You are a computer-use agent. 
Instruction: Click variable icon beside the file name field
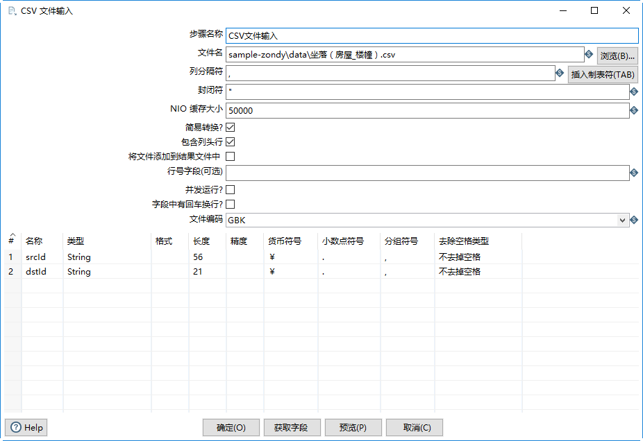point(589,54)
